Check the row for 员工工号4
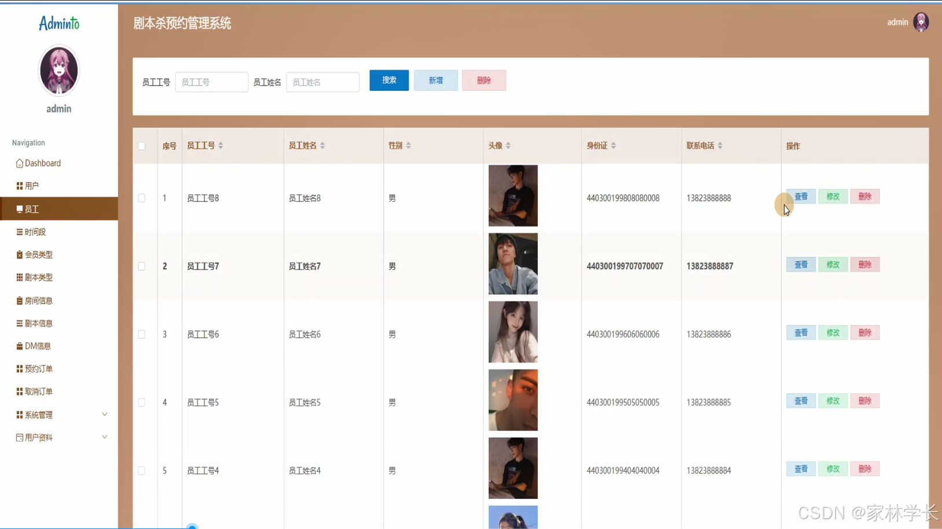 pos(142,471)
